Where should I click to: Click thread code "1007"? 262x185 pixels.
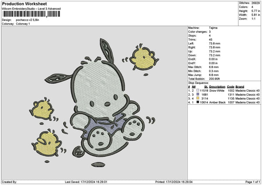click(x=231, y=103)
